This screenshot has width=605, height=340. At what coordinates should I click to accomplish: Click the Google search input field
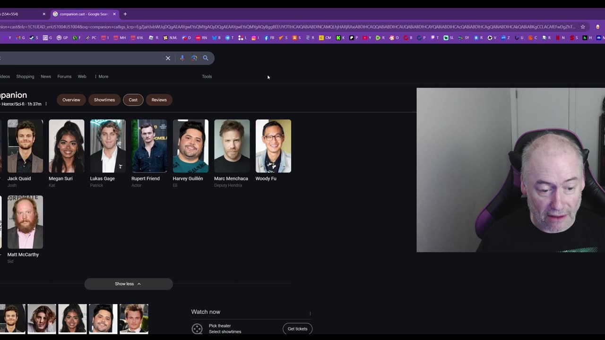(x=80, y=58)
